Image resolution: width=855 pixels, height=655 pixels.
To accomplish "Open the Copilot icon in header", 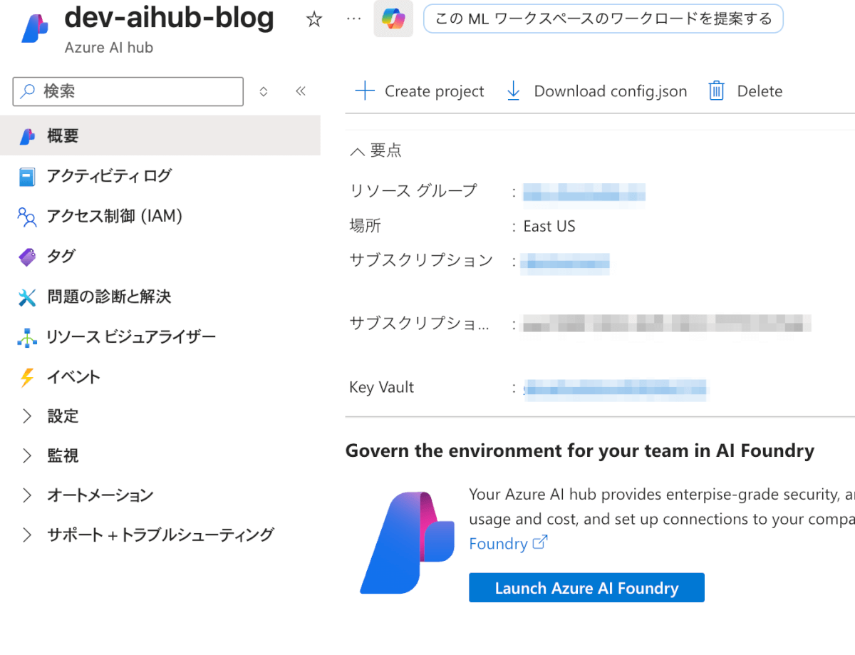I will 393,19.
